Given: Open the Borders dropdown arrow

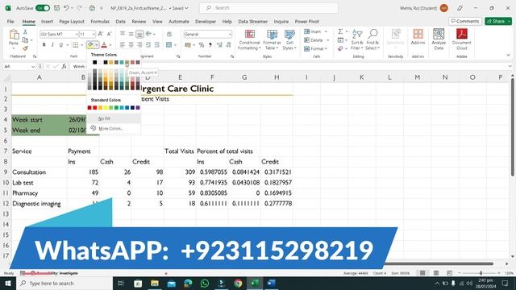Looking at the screenshot, I should coord(81,45).
